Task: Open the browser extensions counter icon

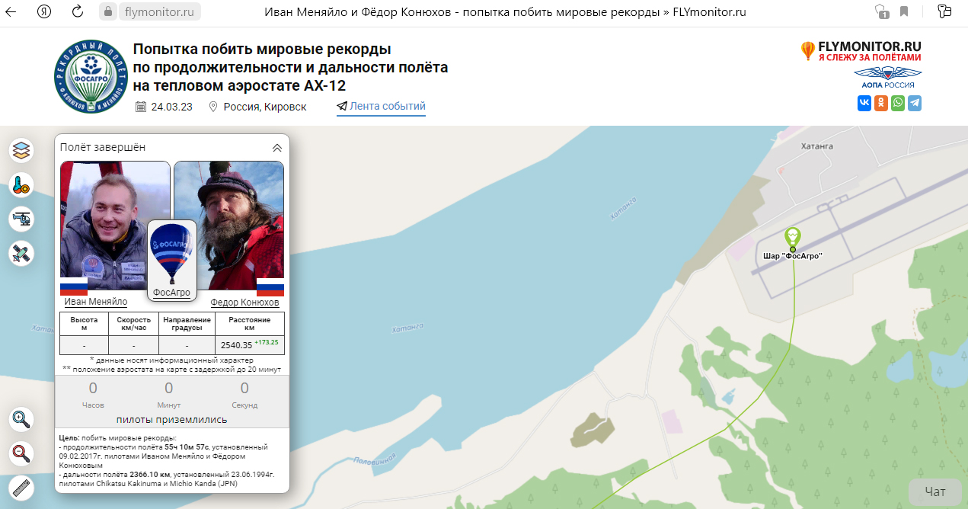Action: [882, 11]
